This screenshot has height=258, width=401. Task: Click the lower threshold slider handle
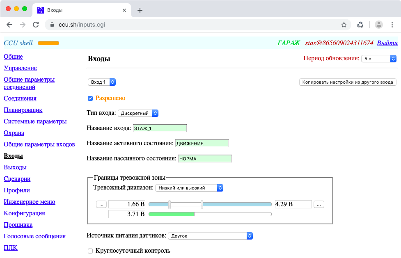pyautogui.click(x=169, y=204)
